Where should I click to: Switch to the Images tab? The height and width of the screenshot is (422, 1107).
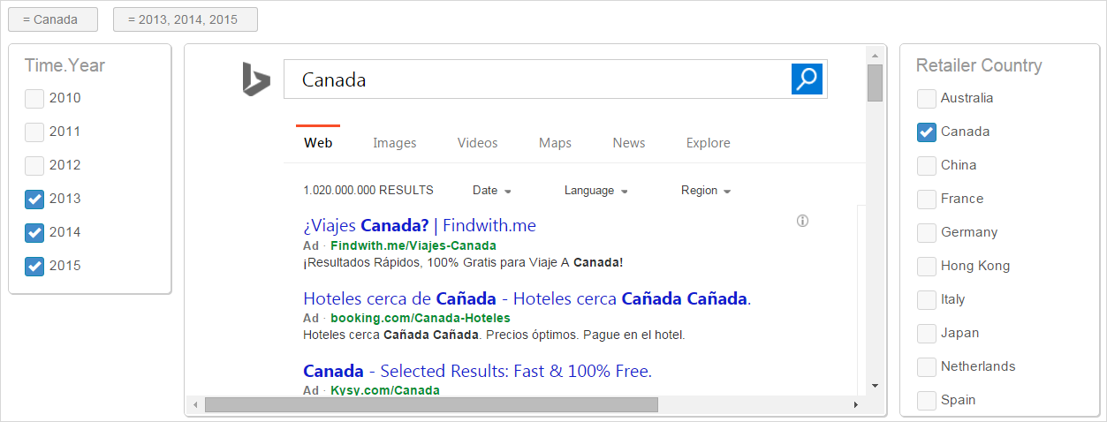click(395, 142)
